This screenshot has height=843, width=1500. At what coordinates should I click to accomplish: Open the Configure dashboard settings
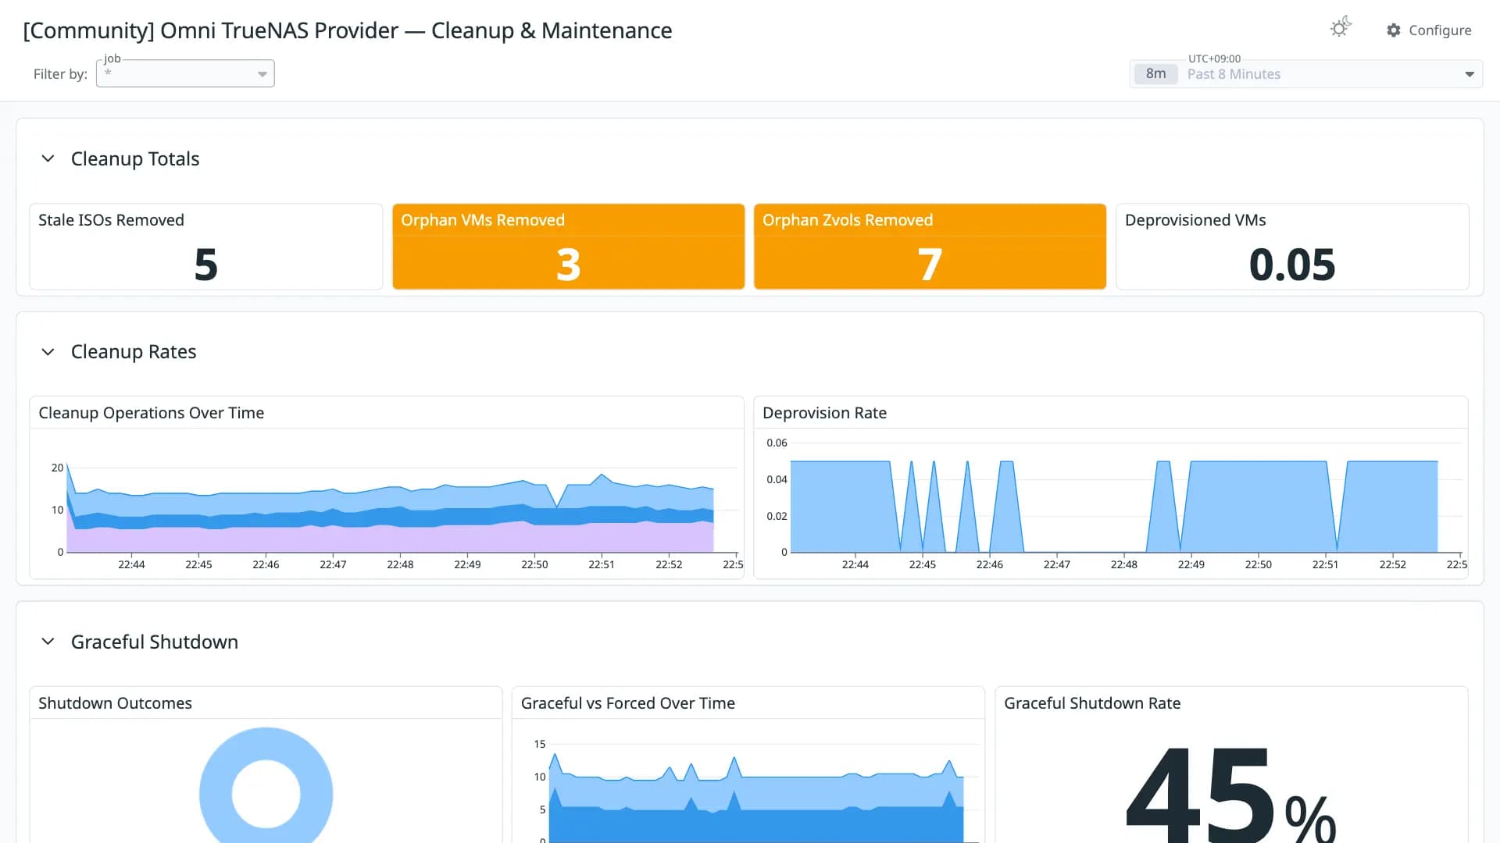(x=1429, y=30)
